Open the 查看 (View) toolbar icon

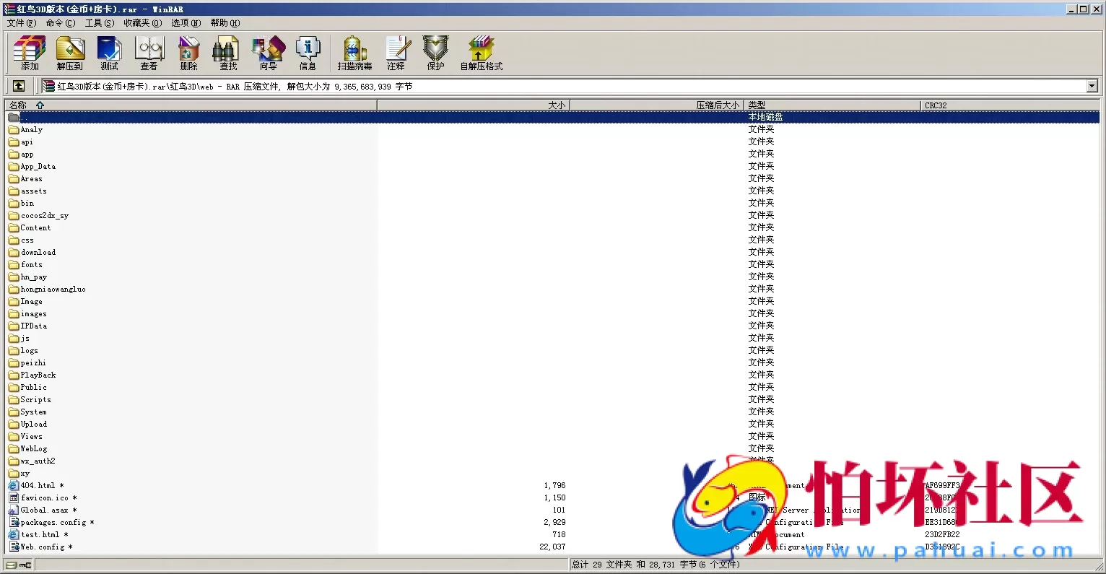point(149,53)
